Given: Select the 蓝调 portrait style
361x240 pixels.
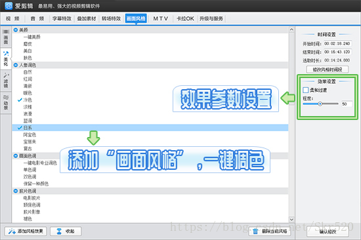Looking at the screenshot, I should tap(28, 121).
